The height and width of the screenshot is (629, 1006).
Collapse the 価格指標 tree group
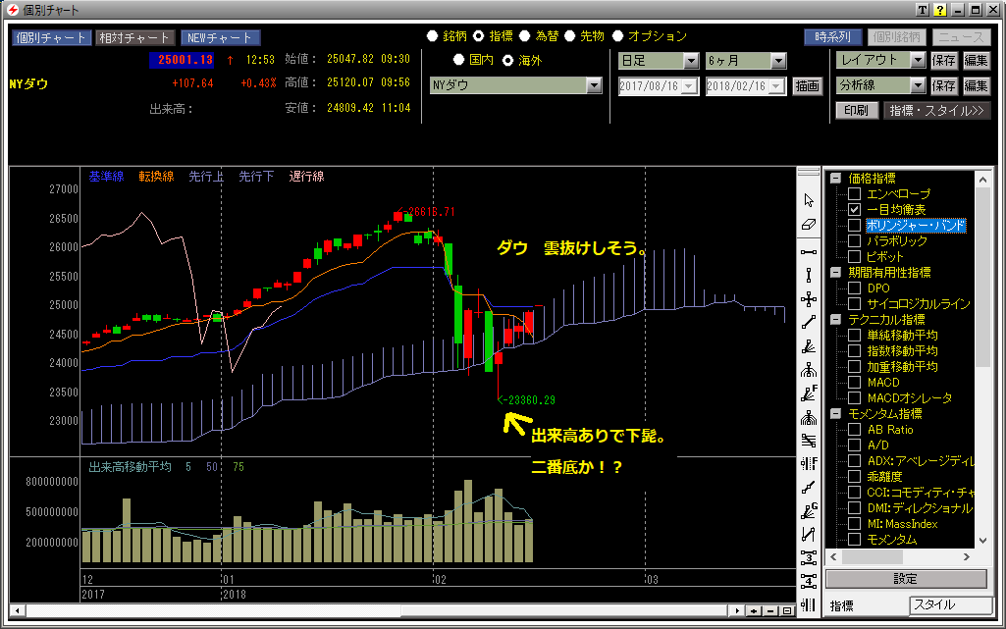coord(835,179)
